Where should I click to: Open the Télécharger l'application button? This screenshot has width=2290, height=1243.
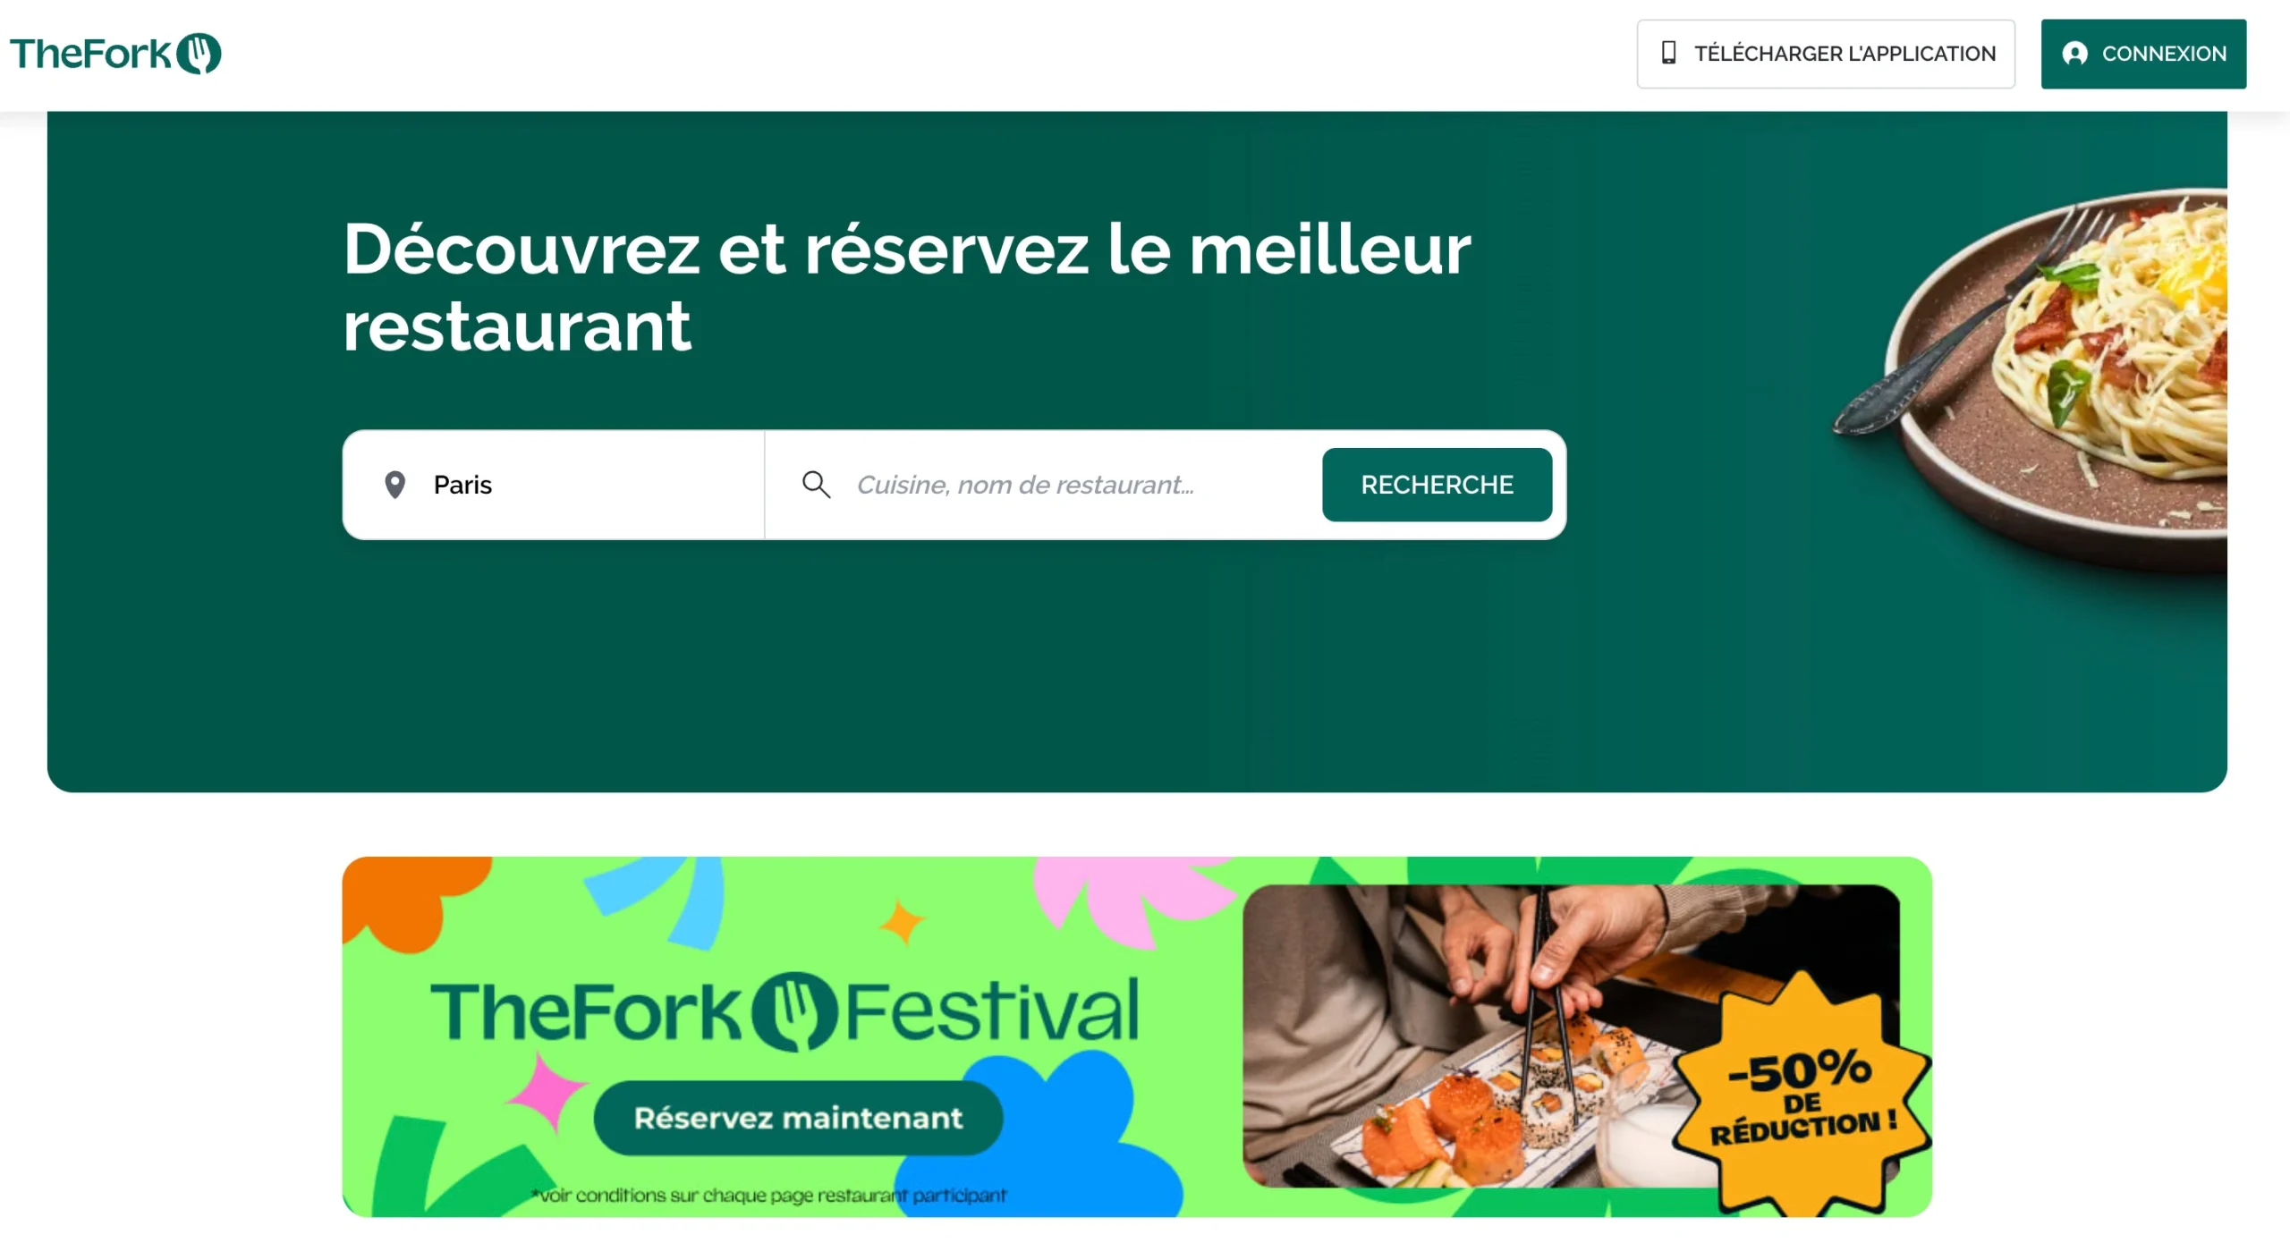tap(1826, 54)
